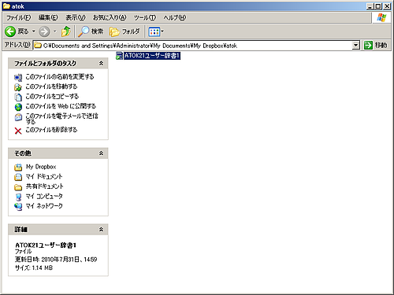Open the Forward button history dropdown arrow
The image size is (394, 295).
pyautogui.click(x=55, y=31)
